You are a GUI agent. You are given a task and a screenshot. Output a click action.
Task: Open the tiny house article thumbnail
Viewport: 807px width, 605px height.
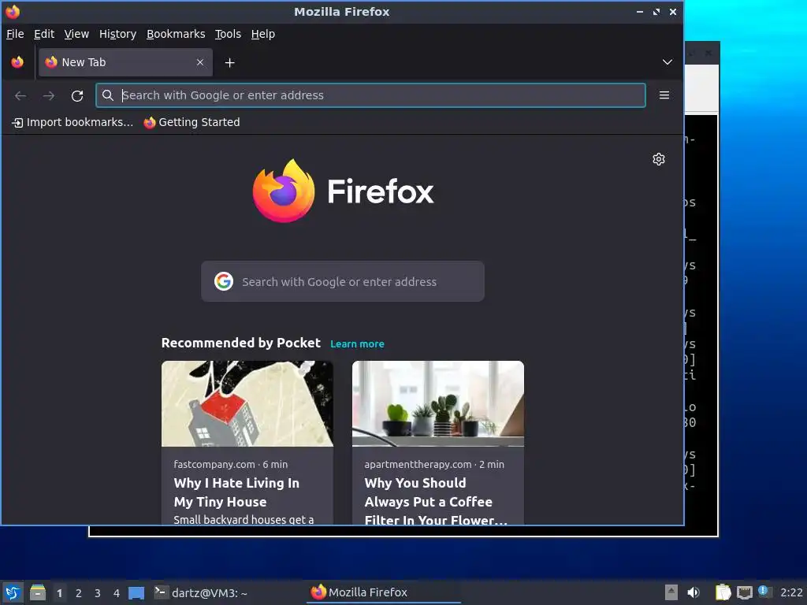tap(247, 403)
